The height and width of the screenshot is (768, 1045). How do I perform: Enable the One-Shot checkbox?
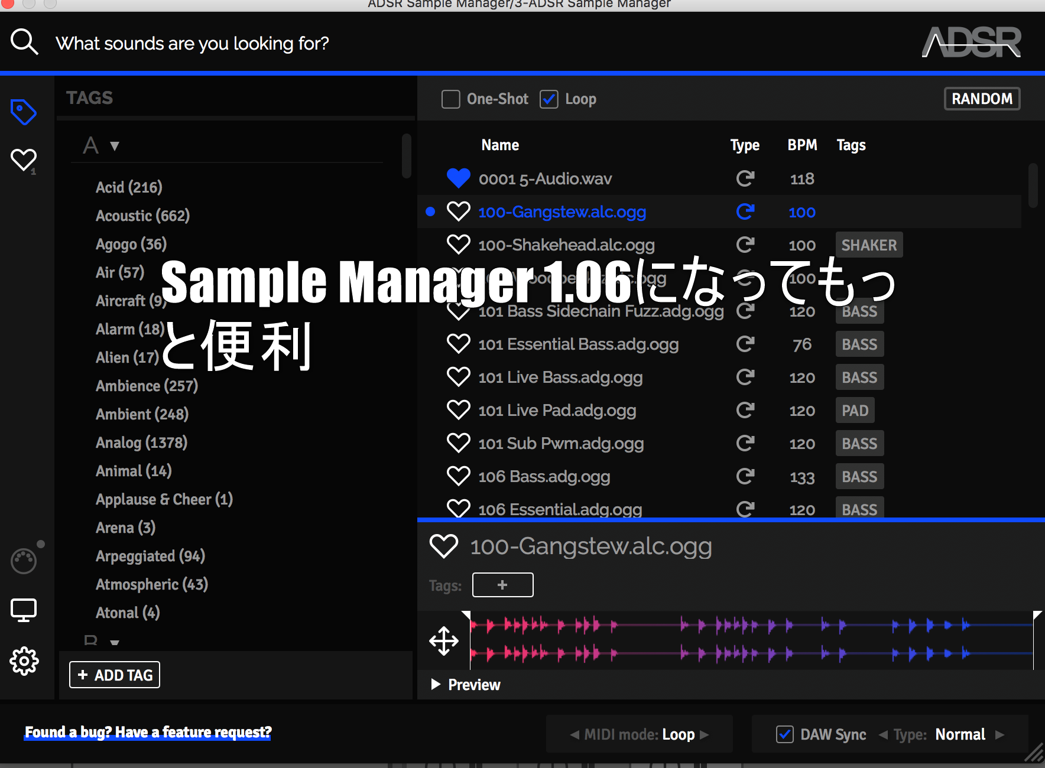(451, 99)
